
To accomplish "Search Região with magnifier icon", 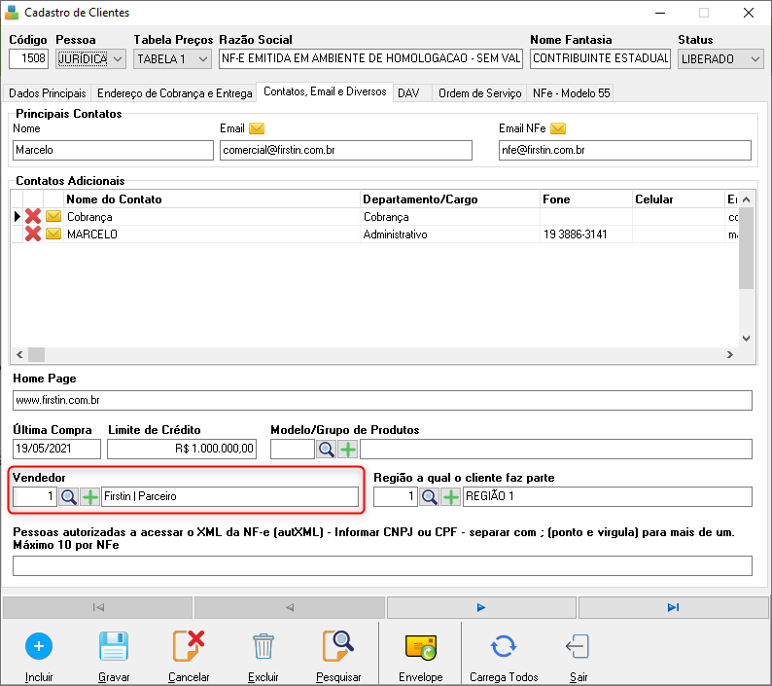I will coord(430,497).
